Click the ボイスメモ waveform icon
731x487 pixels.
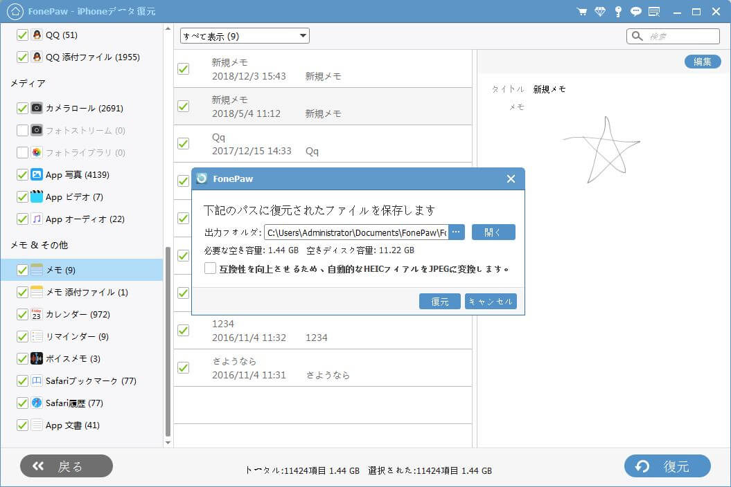click(x=37, y=358)
